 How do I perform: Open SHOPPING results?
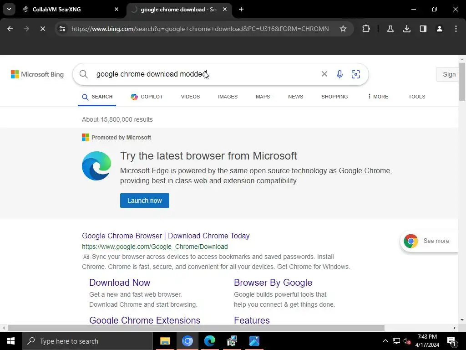tap(334, 97)
